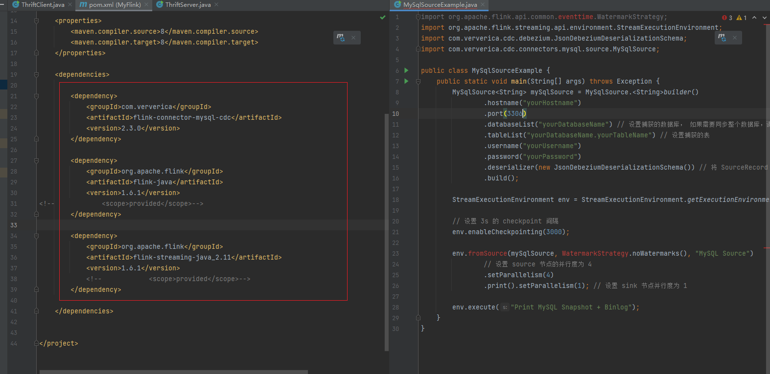Click the .build(); call on line 16
This screenshot has width=770, height=374.
(x=501, y=178)
